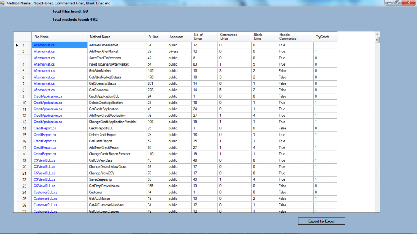Select the GetScenarioStatus method cell
The height and width of the screenshot is (234, 417).
[116, 83]
